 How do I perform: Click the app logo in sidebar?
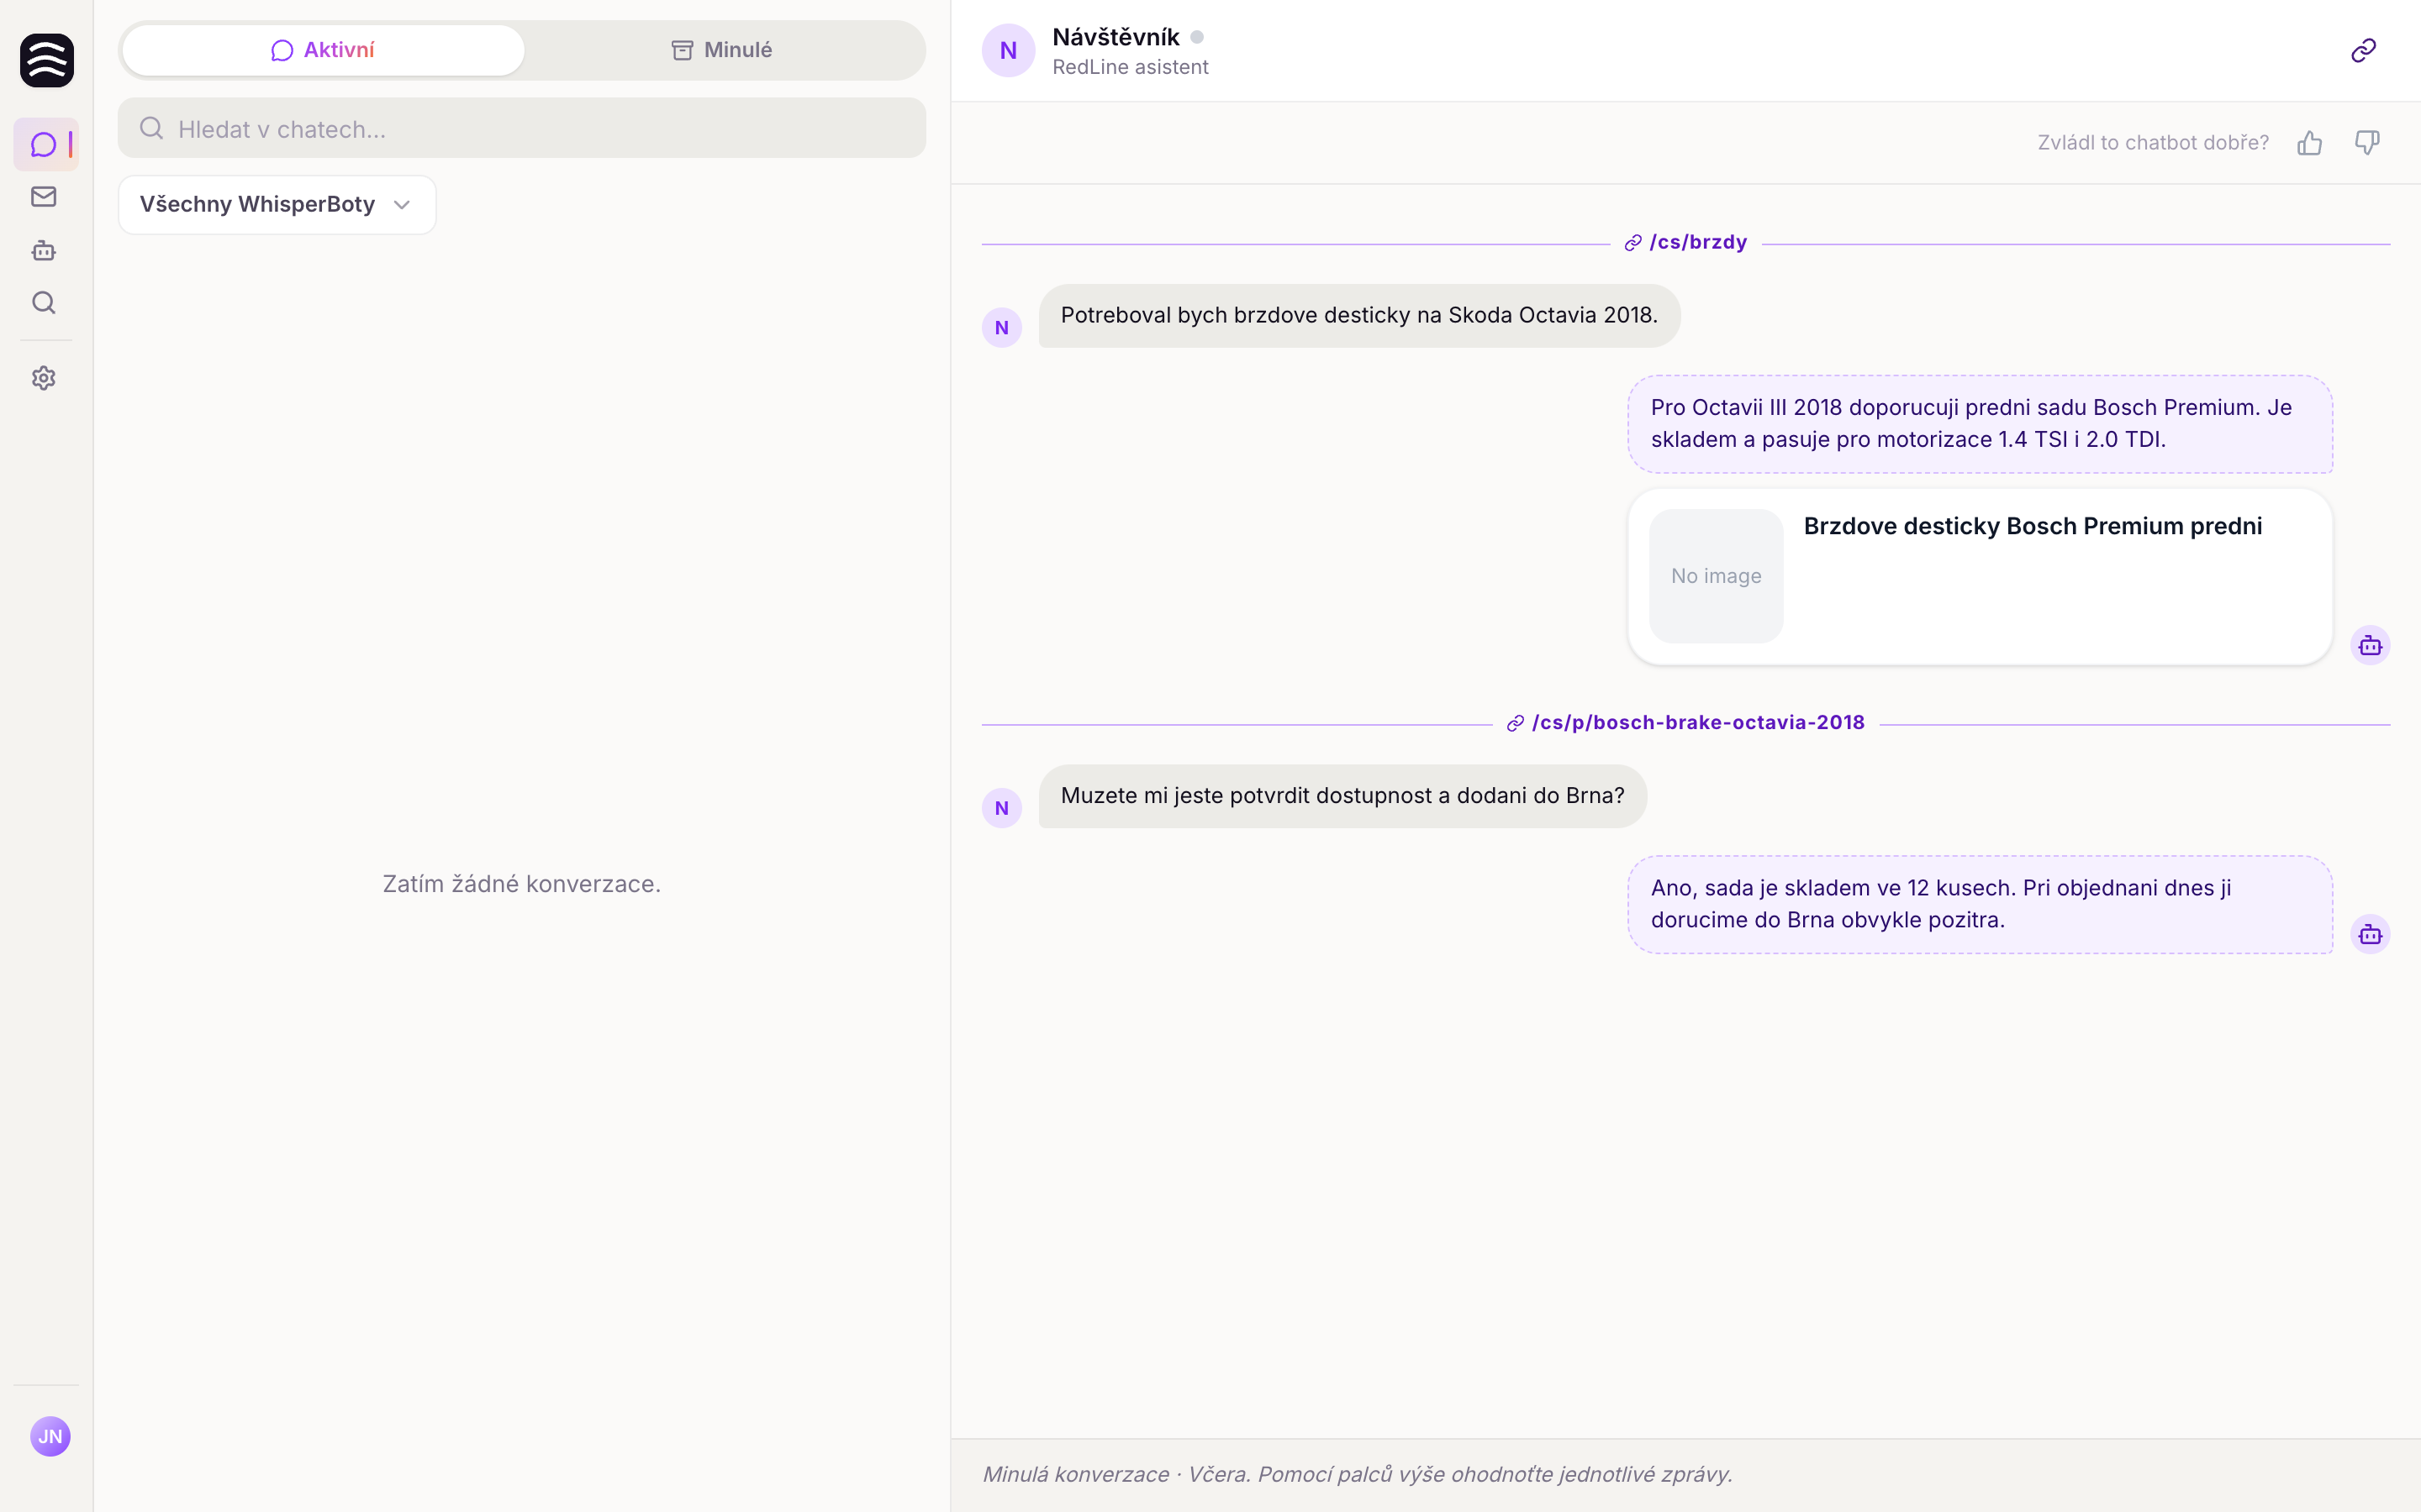coord(47,60)
